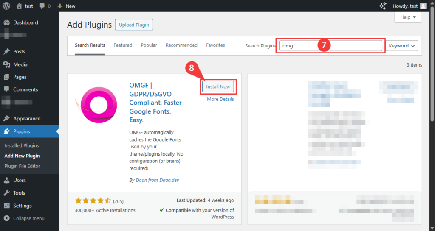Click the Settings sliders icon
This screenshot has width=435, height=231.
7,206
